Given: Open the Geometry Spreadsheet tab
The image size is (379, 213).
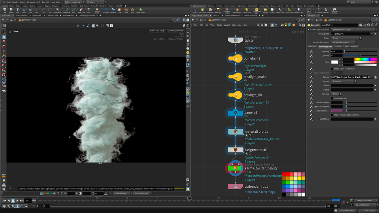Looking at the screenshot, I should click(x=87, y=15).
